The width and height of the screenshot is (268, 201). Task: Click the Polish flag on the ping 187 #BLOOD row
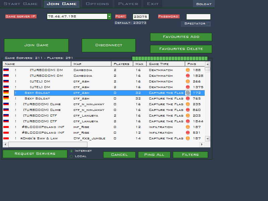[6, 127]
